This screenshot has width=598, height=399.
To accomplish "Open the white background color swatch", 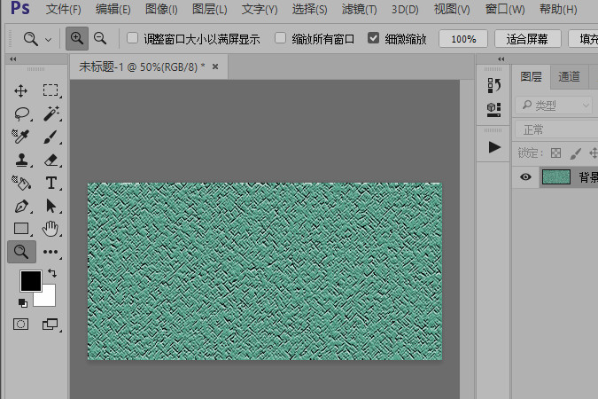I will pyautogui.click(x=48, y=298).
